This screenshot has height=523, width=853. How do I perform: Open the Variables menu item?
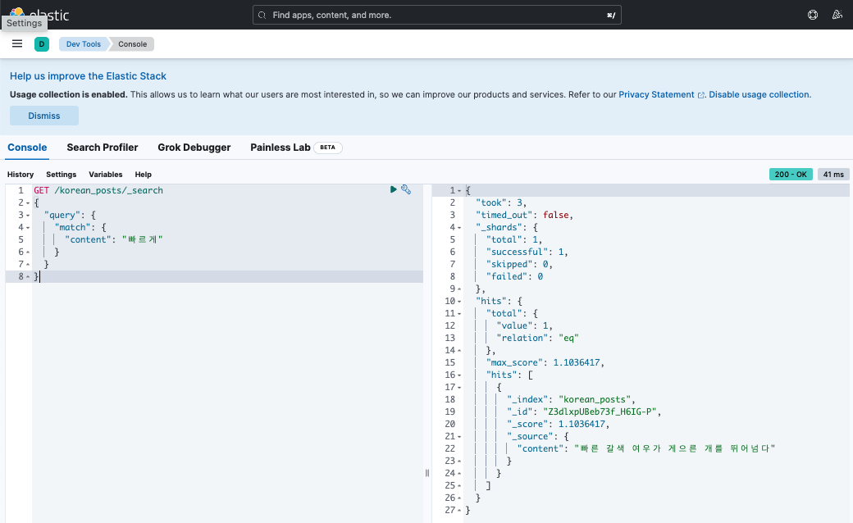click(106, 175)
